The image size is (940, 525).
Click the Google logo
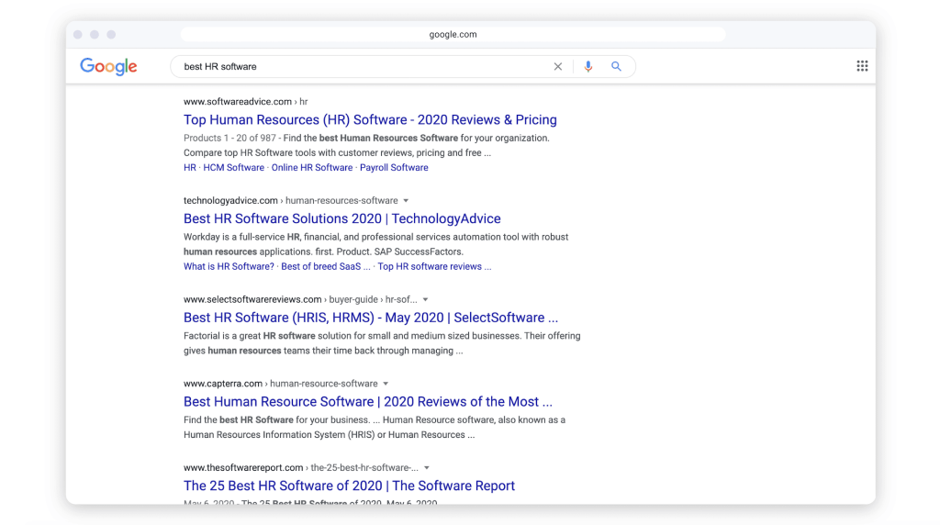click(108, 66)
